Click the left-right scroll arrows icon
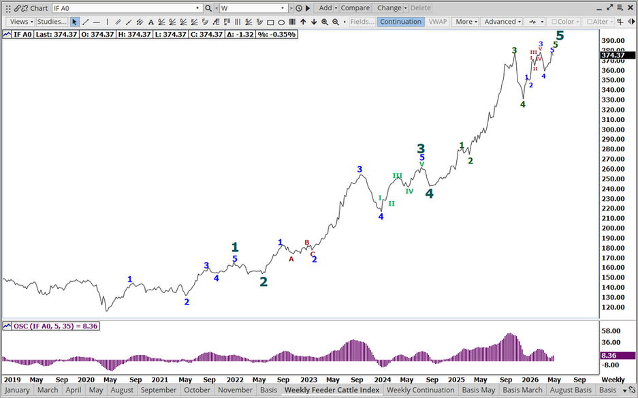The width and height of the screenshot is (638, 398). pos(631,22)
